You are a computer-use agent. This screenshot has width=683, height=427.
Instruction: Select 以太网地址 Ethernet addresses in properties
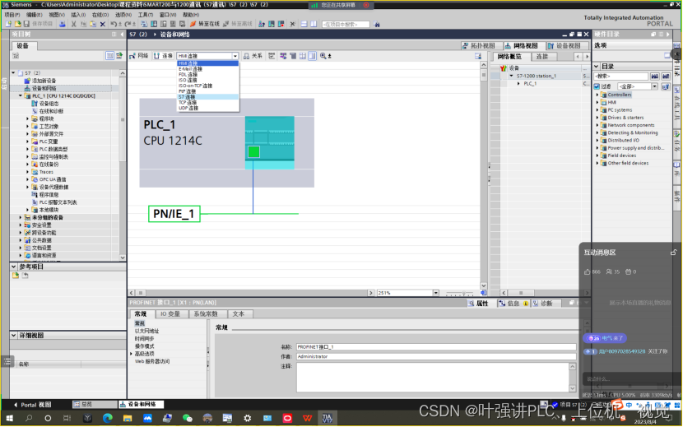(146, 331)
